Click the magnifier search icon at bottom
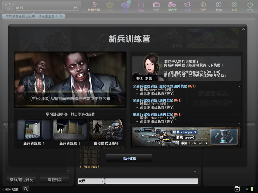Image resolution: width=258 pixels, height=193 pixels. [x=26, y=189]
